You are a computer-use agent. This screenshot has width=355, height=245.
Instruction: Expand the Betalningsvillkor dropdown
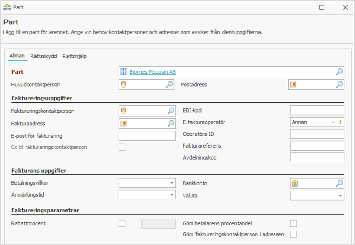(172, 183)
